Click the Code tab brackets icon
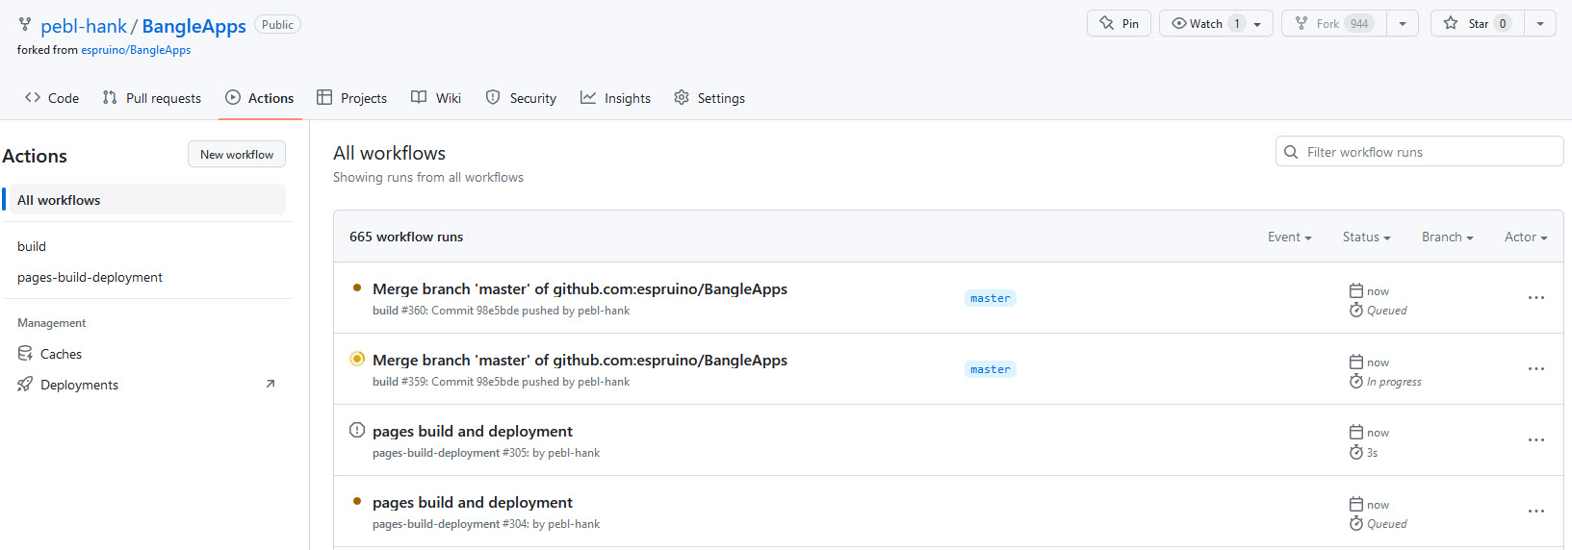Image resolution: width=1572 pixels, height=550 pixels. 33,97
